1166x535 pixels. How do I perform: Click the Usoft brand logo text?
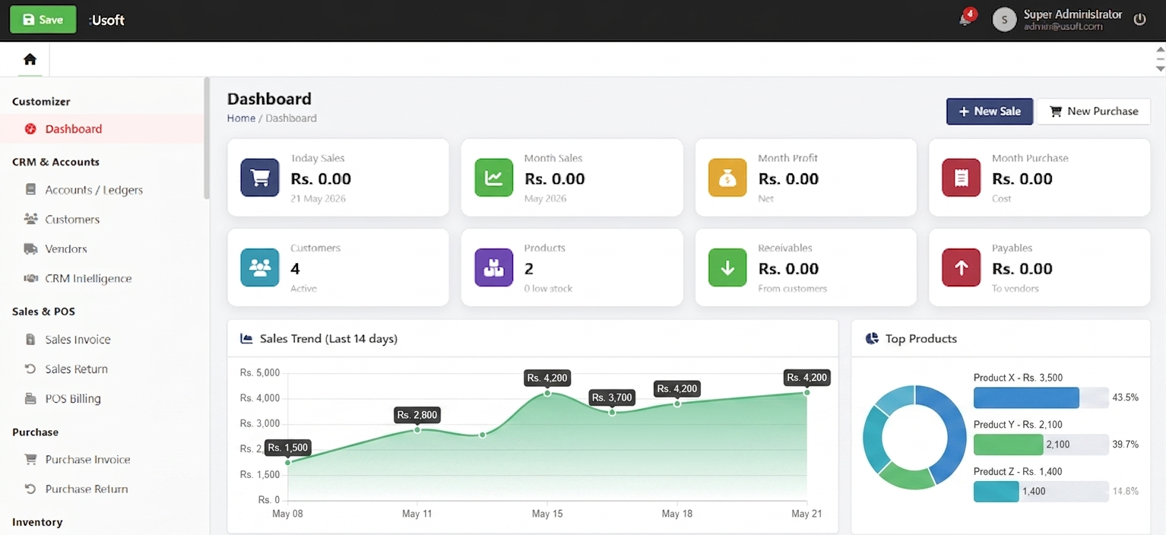tap(106, 20)
